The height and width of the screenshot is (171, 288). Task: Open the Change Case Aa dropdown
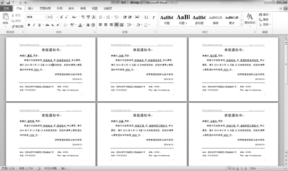point(75,17)
